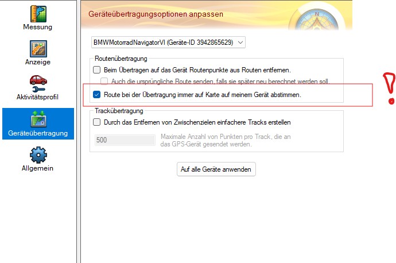
Task: Switch to the Messung tab label
Action: [38, 26]
